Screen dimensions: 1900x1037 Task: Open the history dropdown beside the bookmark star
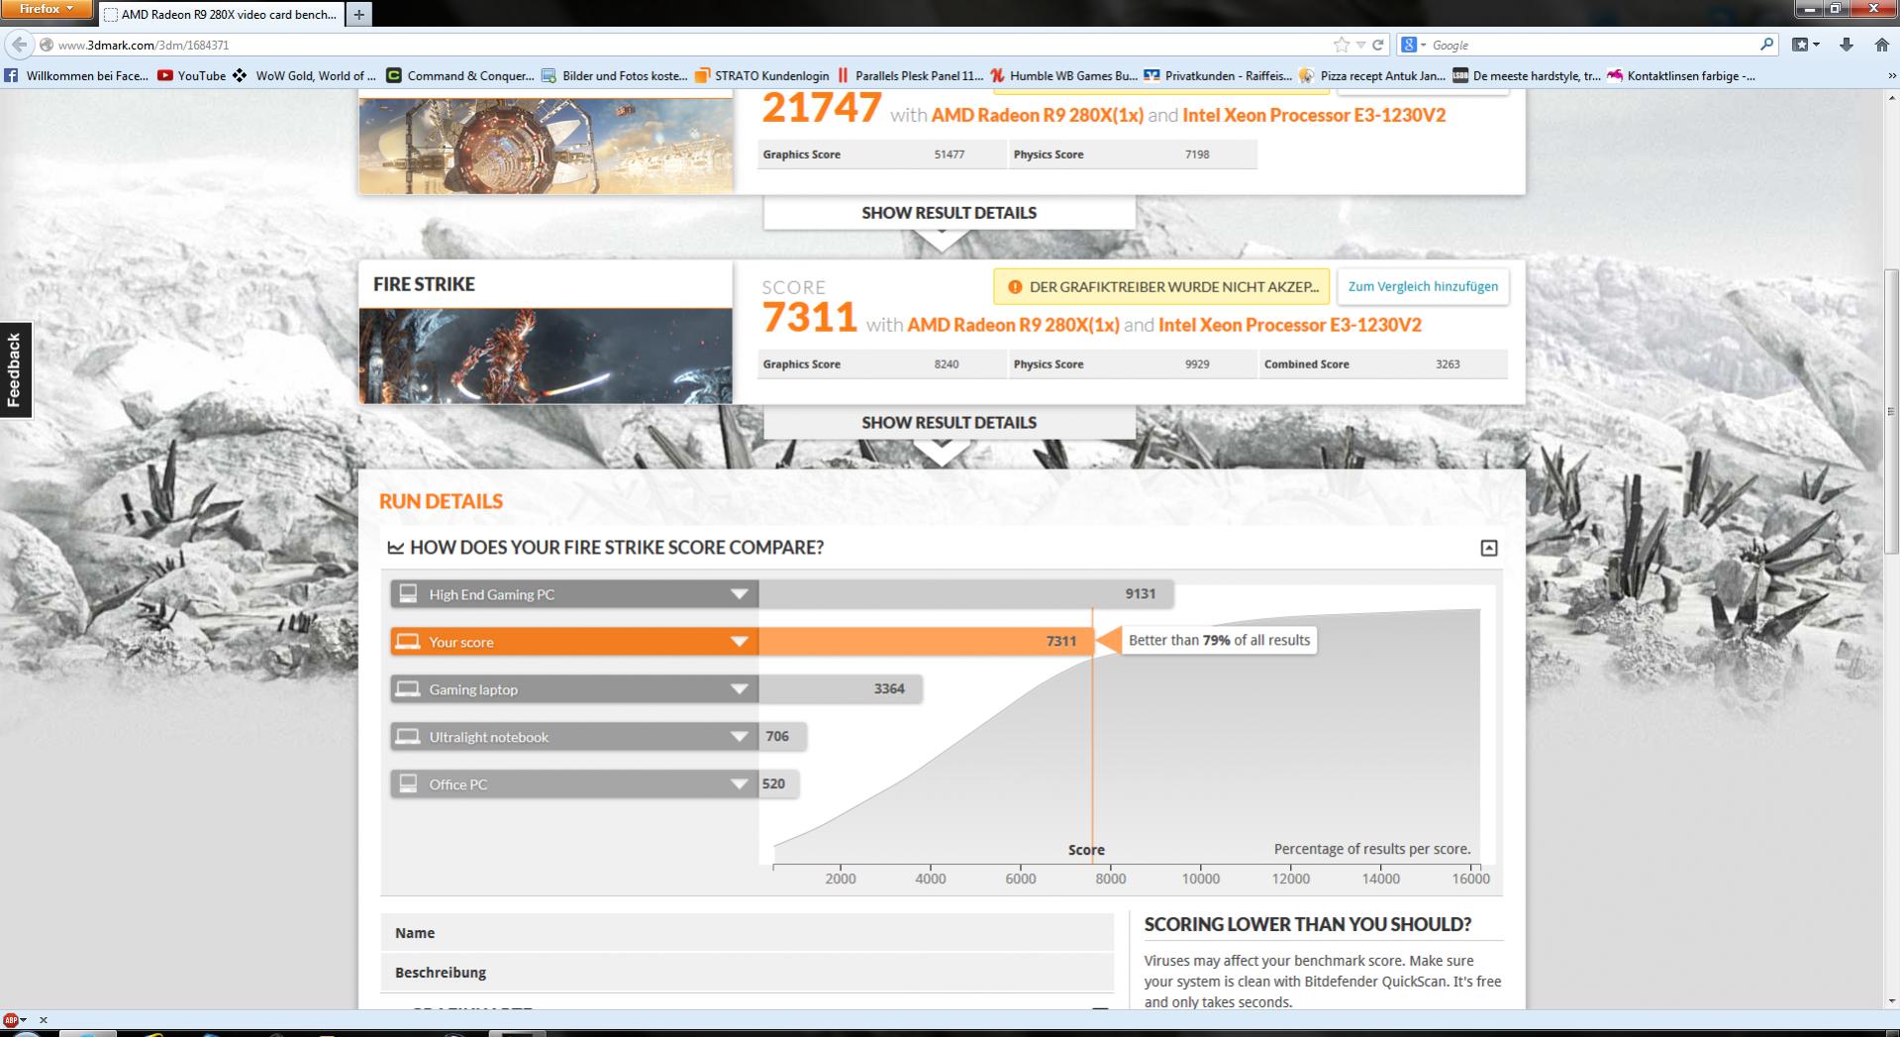coord(1360,45)
